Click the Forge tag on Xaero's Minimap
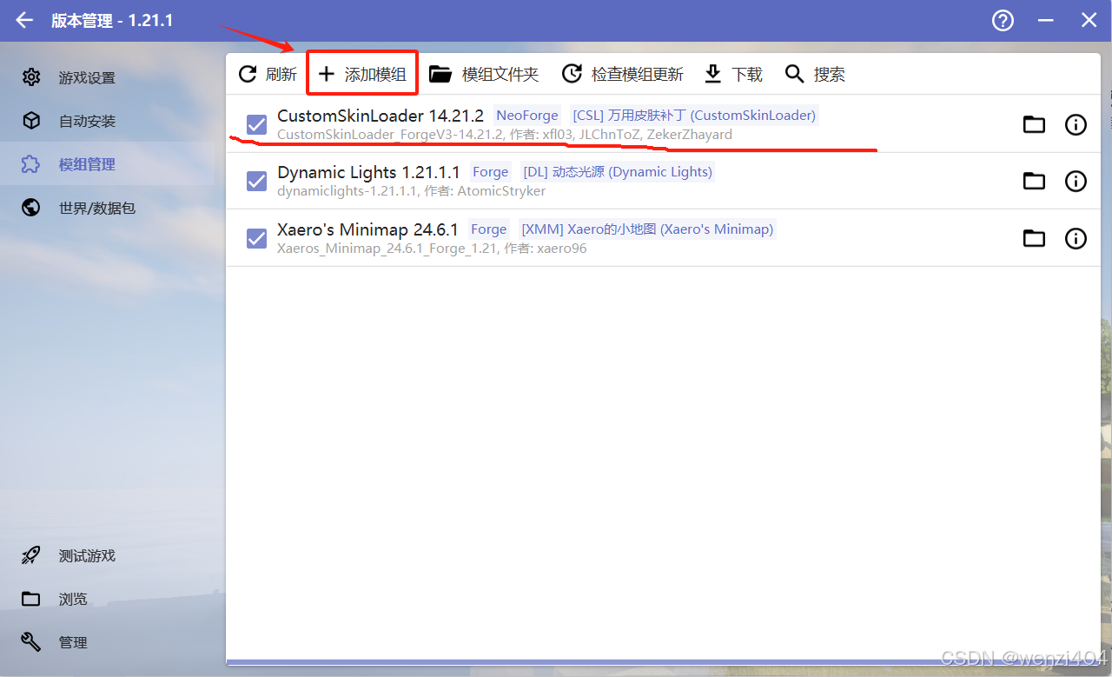 coord(488,229)
